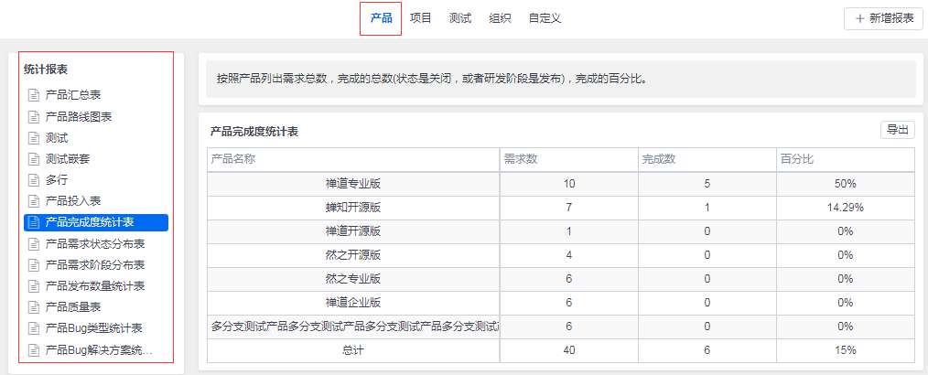The image size is (928, 375).
Task: Click the 需求数 column header
Action: (568, 159)
